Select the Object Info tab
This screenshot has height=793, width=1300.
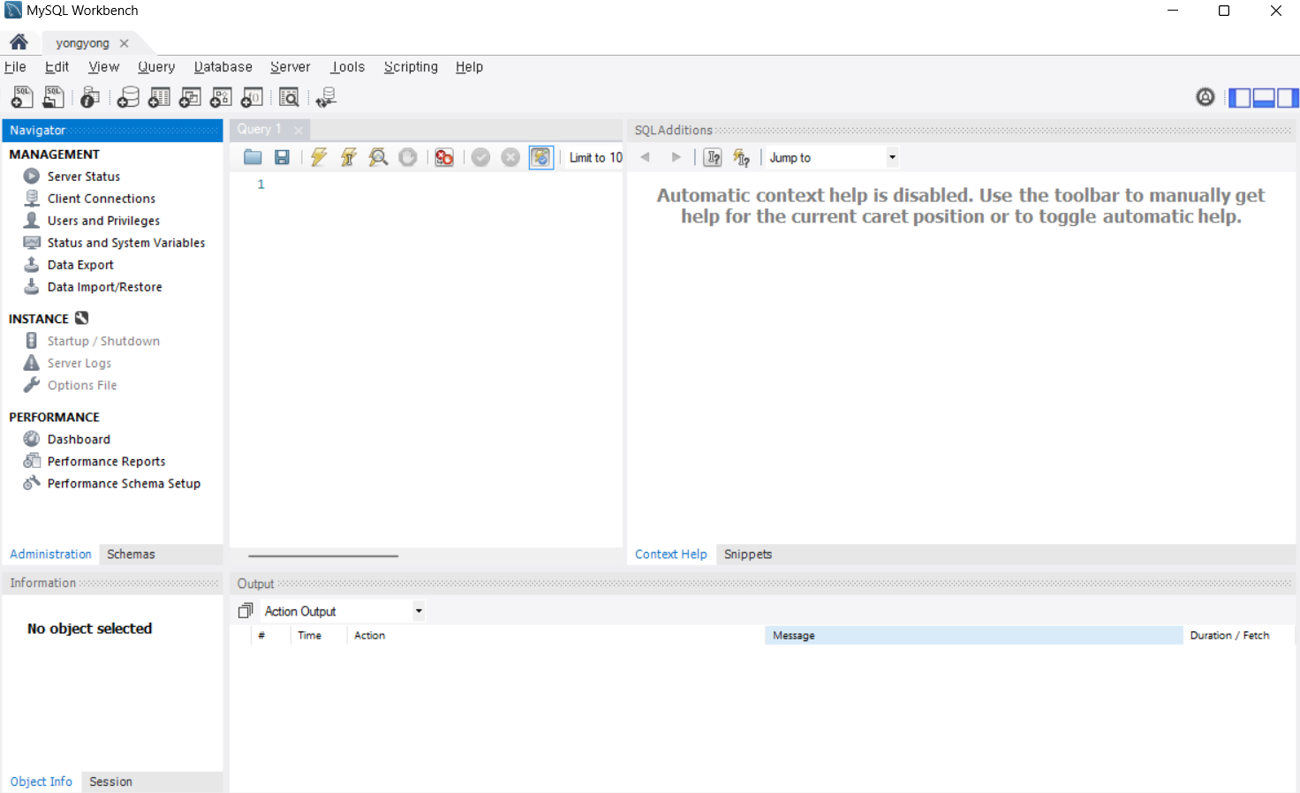41,782
